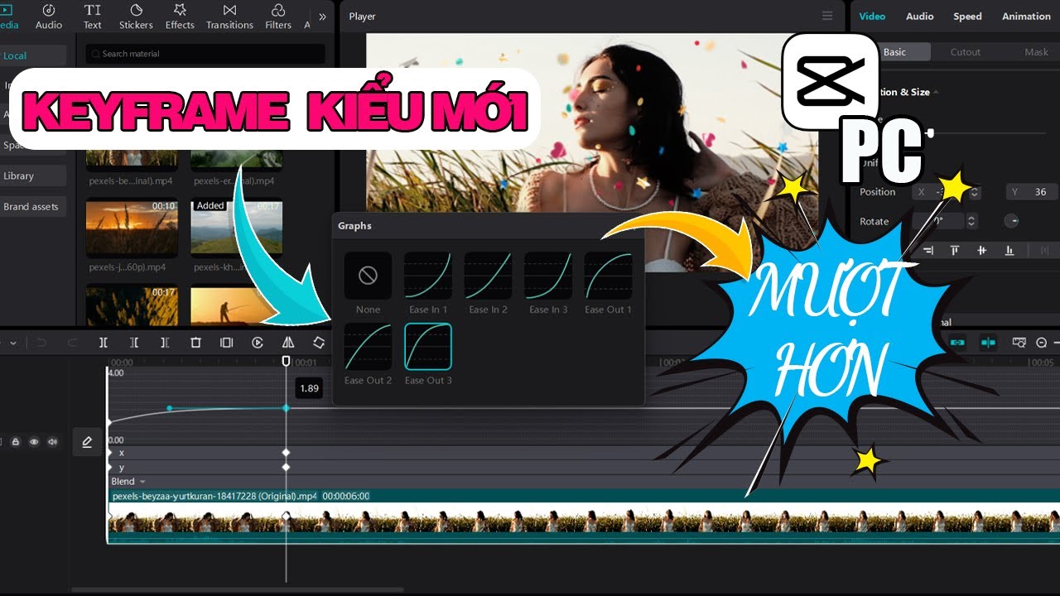Image resolution: width=1060 pixels, height=596 pixels.
Task: Collapse the Position & Size section
Action: click(936, 92)
